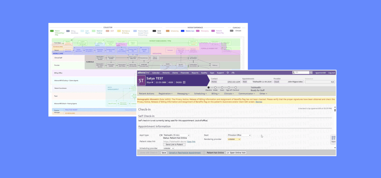This screenshot has width=381, height=178.
Task: Open the patient note icon beside E#203
Action: (184, 82)
